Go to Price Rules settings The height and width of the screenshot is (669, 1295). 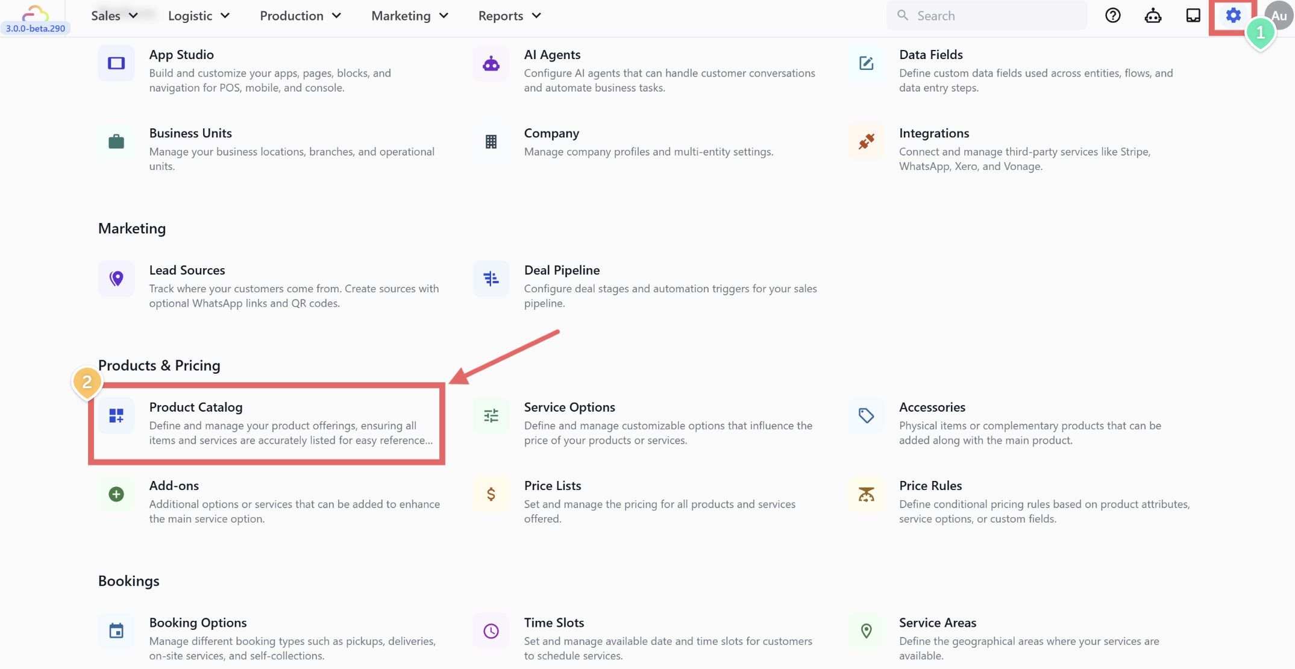coord(930,486)
